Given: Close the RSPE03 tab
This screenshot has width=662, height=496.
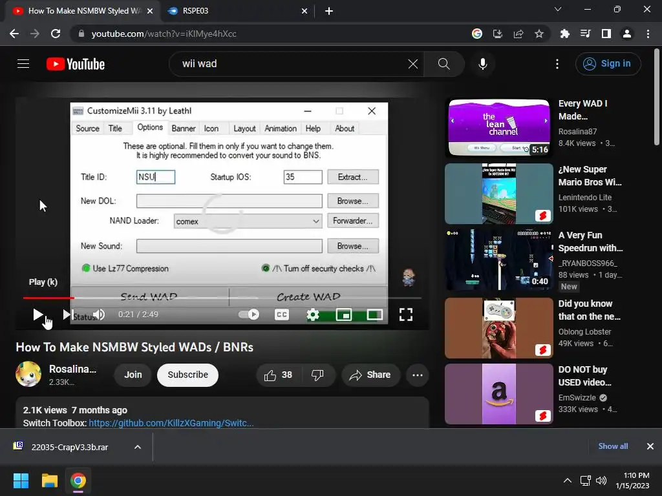Looking at the screenshot, I should pos(304,11).
